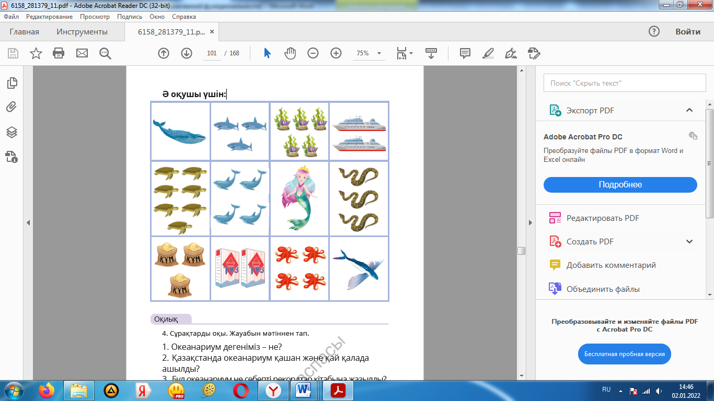714x401 pixels.
Task: Click the Print file icon
Action: point(59,53)
